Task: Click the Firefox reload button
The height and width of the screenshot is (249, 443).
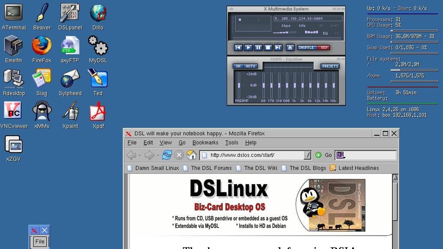Action: click(167, 155)
